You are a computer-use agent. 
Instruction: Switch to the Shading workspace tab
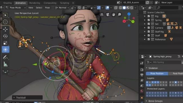click(x=7, y=3)
